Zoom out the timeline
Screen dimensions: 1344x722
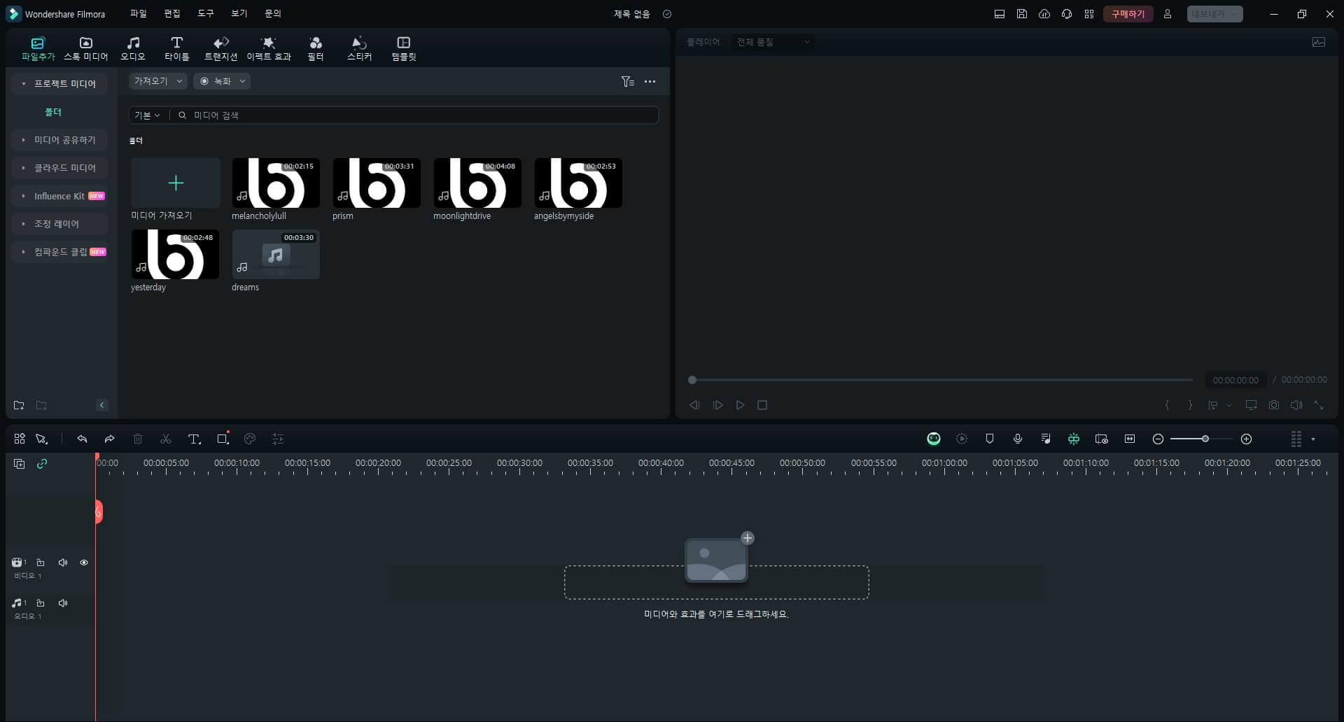coord(1158,439)
